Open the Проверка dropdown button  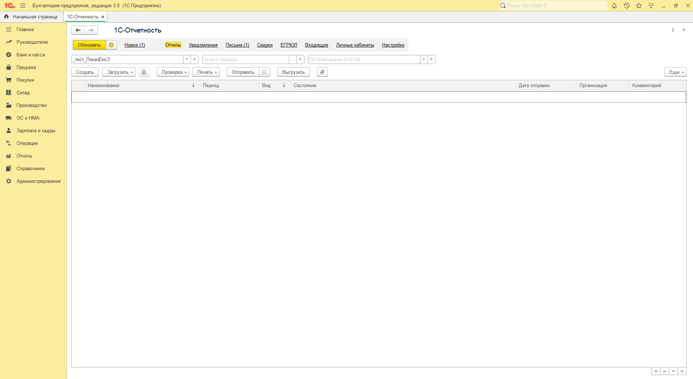[x=173, y=72]
